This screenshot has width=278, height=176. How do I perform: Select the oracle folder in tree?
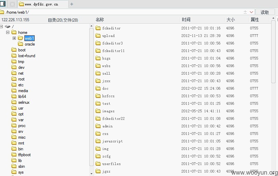tap(30, 44)
